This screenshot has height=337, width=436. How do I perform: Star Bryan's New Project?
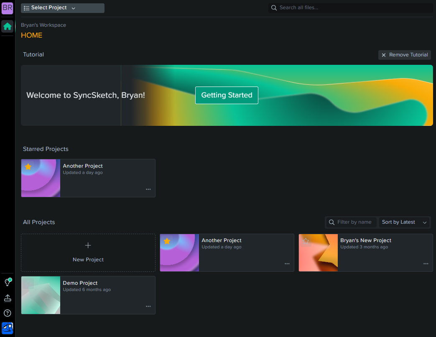tap(306, 241)
